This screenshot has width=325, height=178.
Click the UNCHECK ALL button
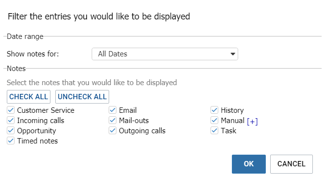[82, 97]
